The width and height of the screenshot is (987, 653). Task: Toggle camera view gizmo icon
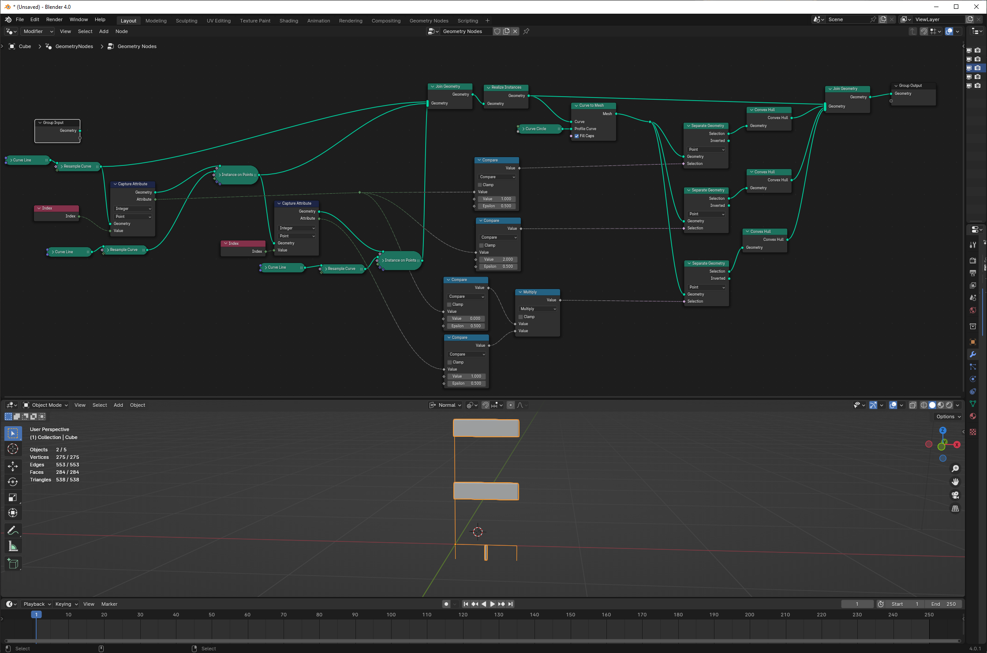(x=955, y=495)
